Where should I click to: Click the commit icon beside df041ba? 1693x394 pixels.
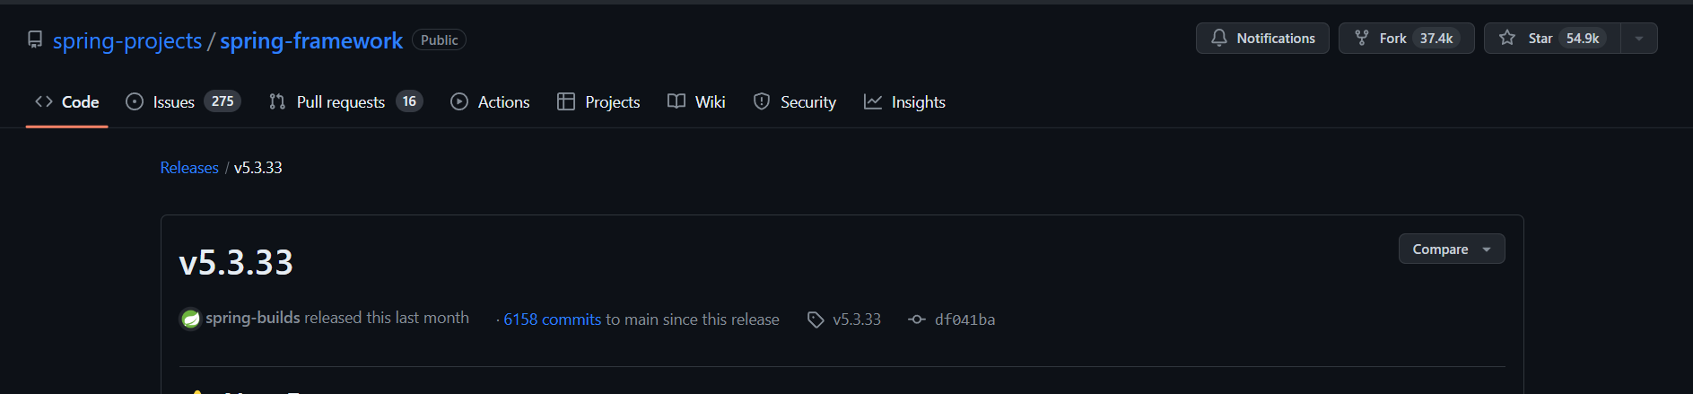(916, 320)
